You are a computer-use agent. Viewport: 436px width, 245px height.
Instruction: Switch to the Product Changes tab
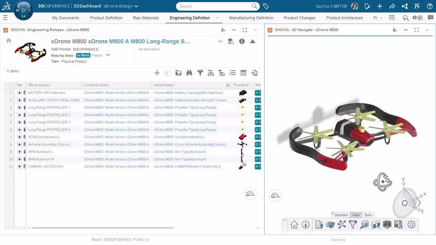point(299,18)
